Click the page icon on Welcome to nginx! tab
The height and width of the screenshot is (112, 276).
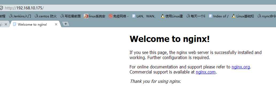[15, 24]
